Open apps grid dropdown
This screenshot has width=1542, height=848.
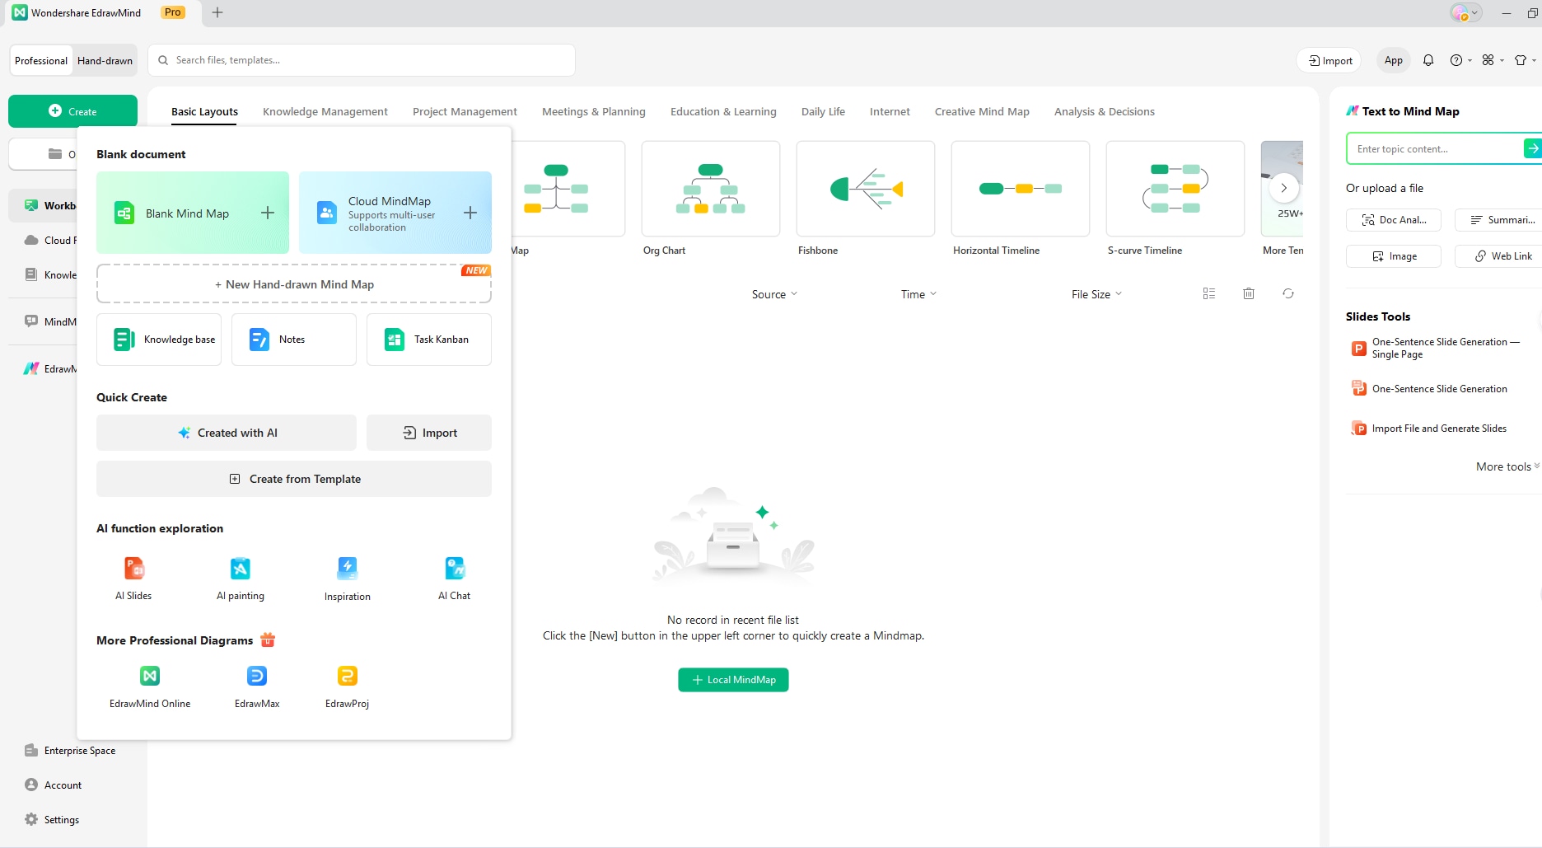1493,60
